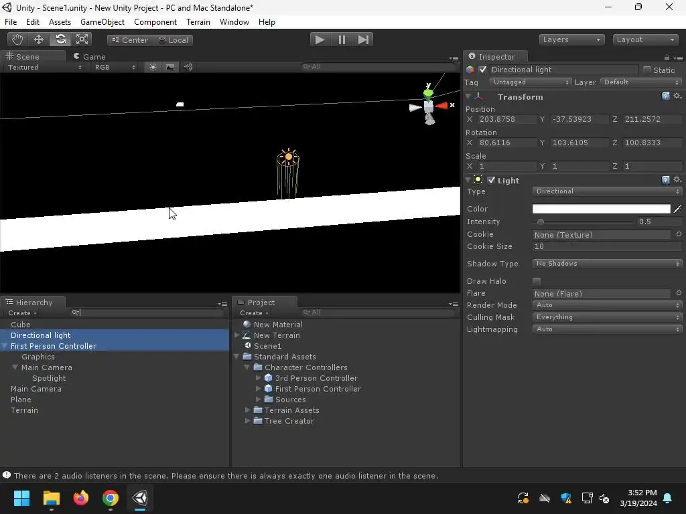Screen dimensions: 686x514
Task: Open Flare object picker circle
Action: coord(679,293)
